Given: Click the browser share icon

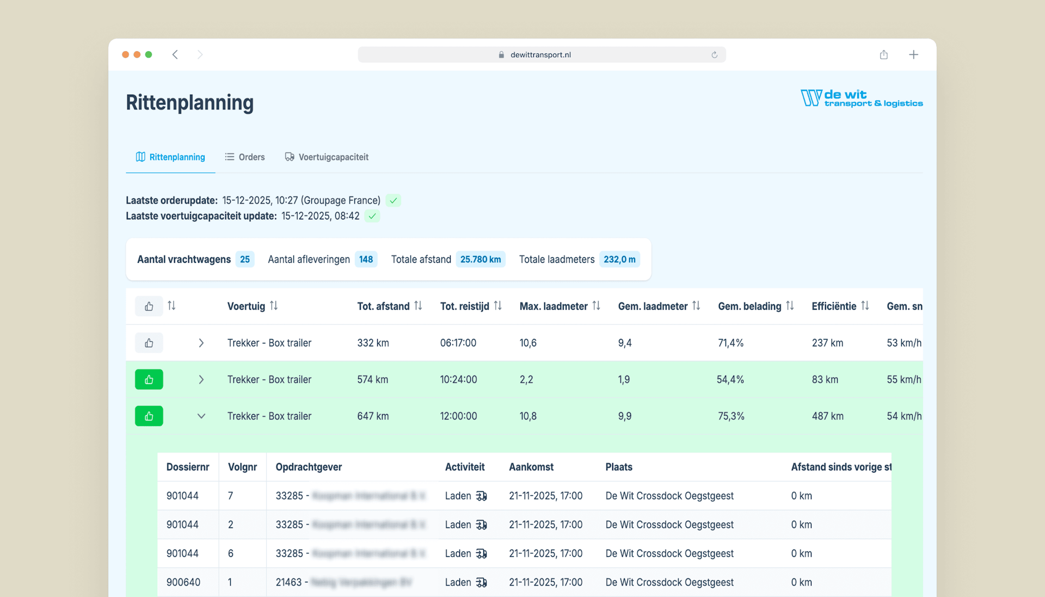Looking at the screenshot, I should tap(883, 54).
